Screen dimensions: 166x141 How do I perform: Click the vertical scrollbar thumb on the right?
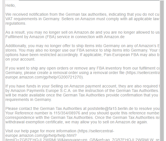coord(162,71)
